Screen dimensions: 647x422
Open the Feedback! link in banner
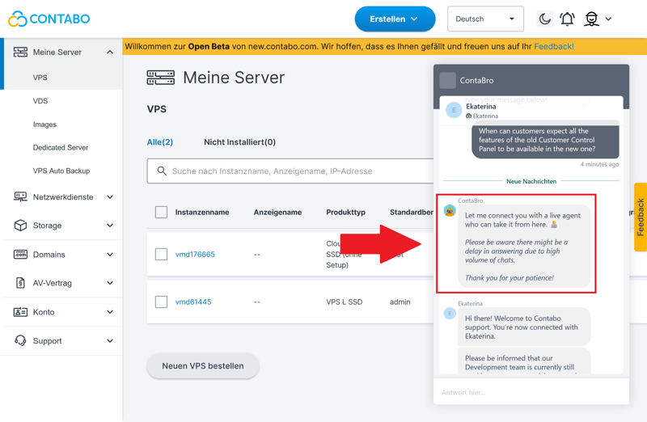pyautogui.click(x=553, y=47)
